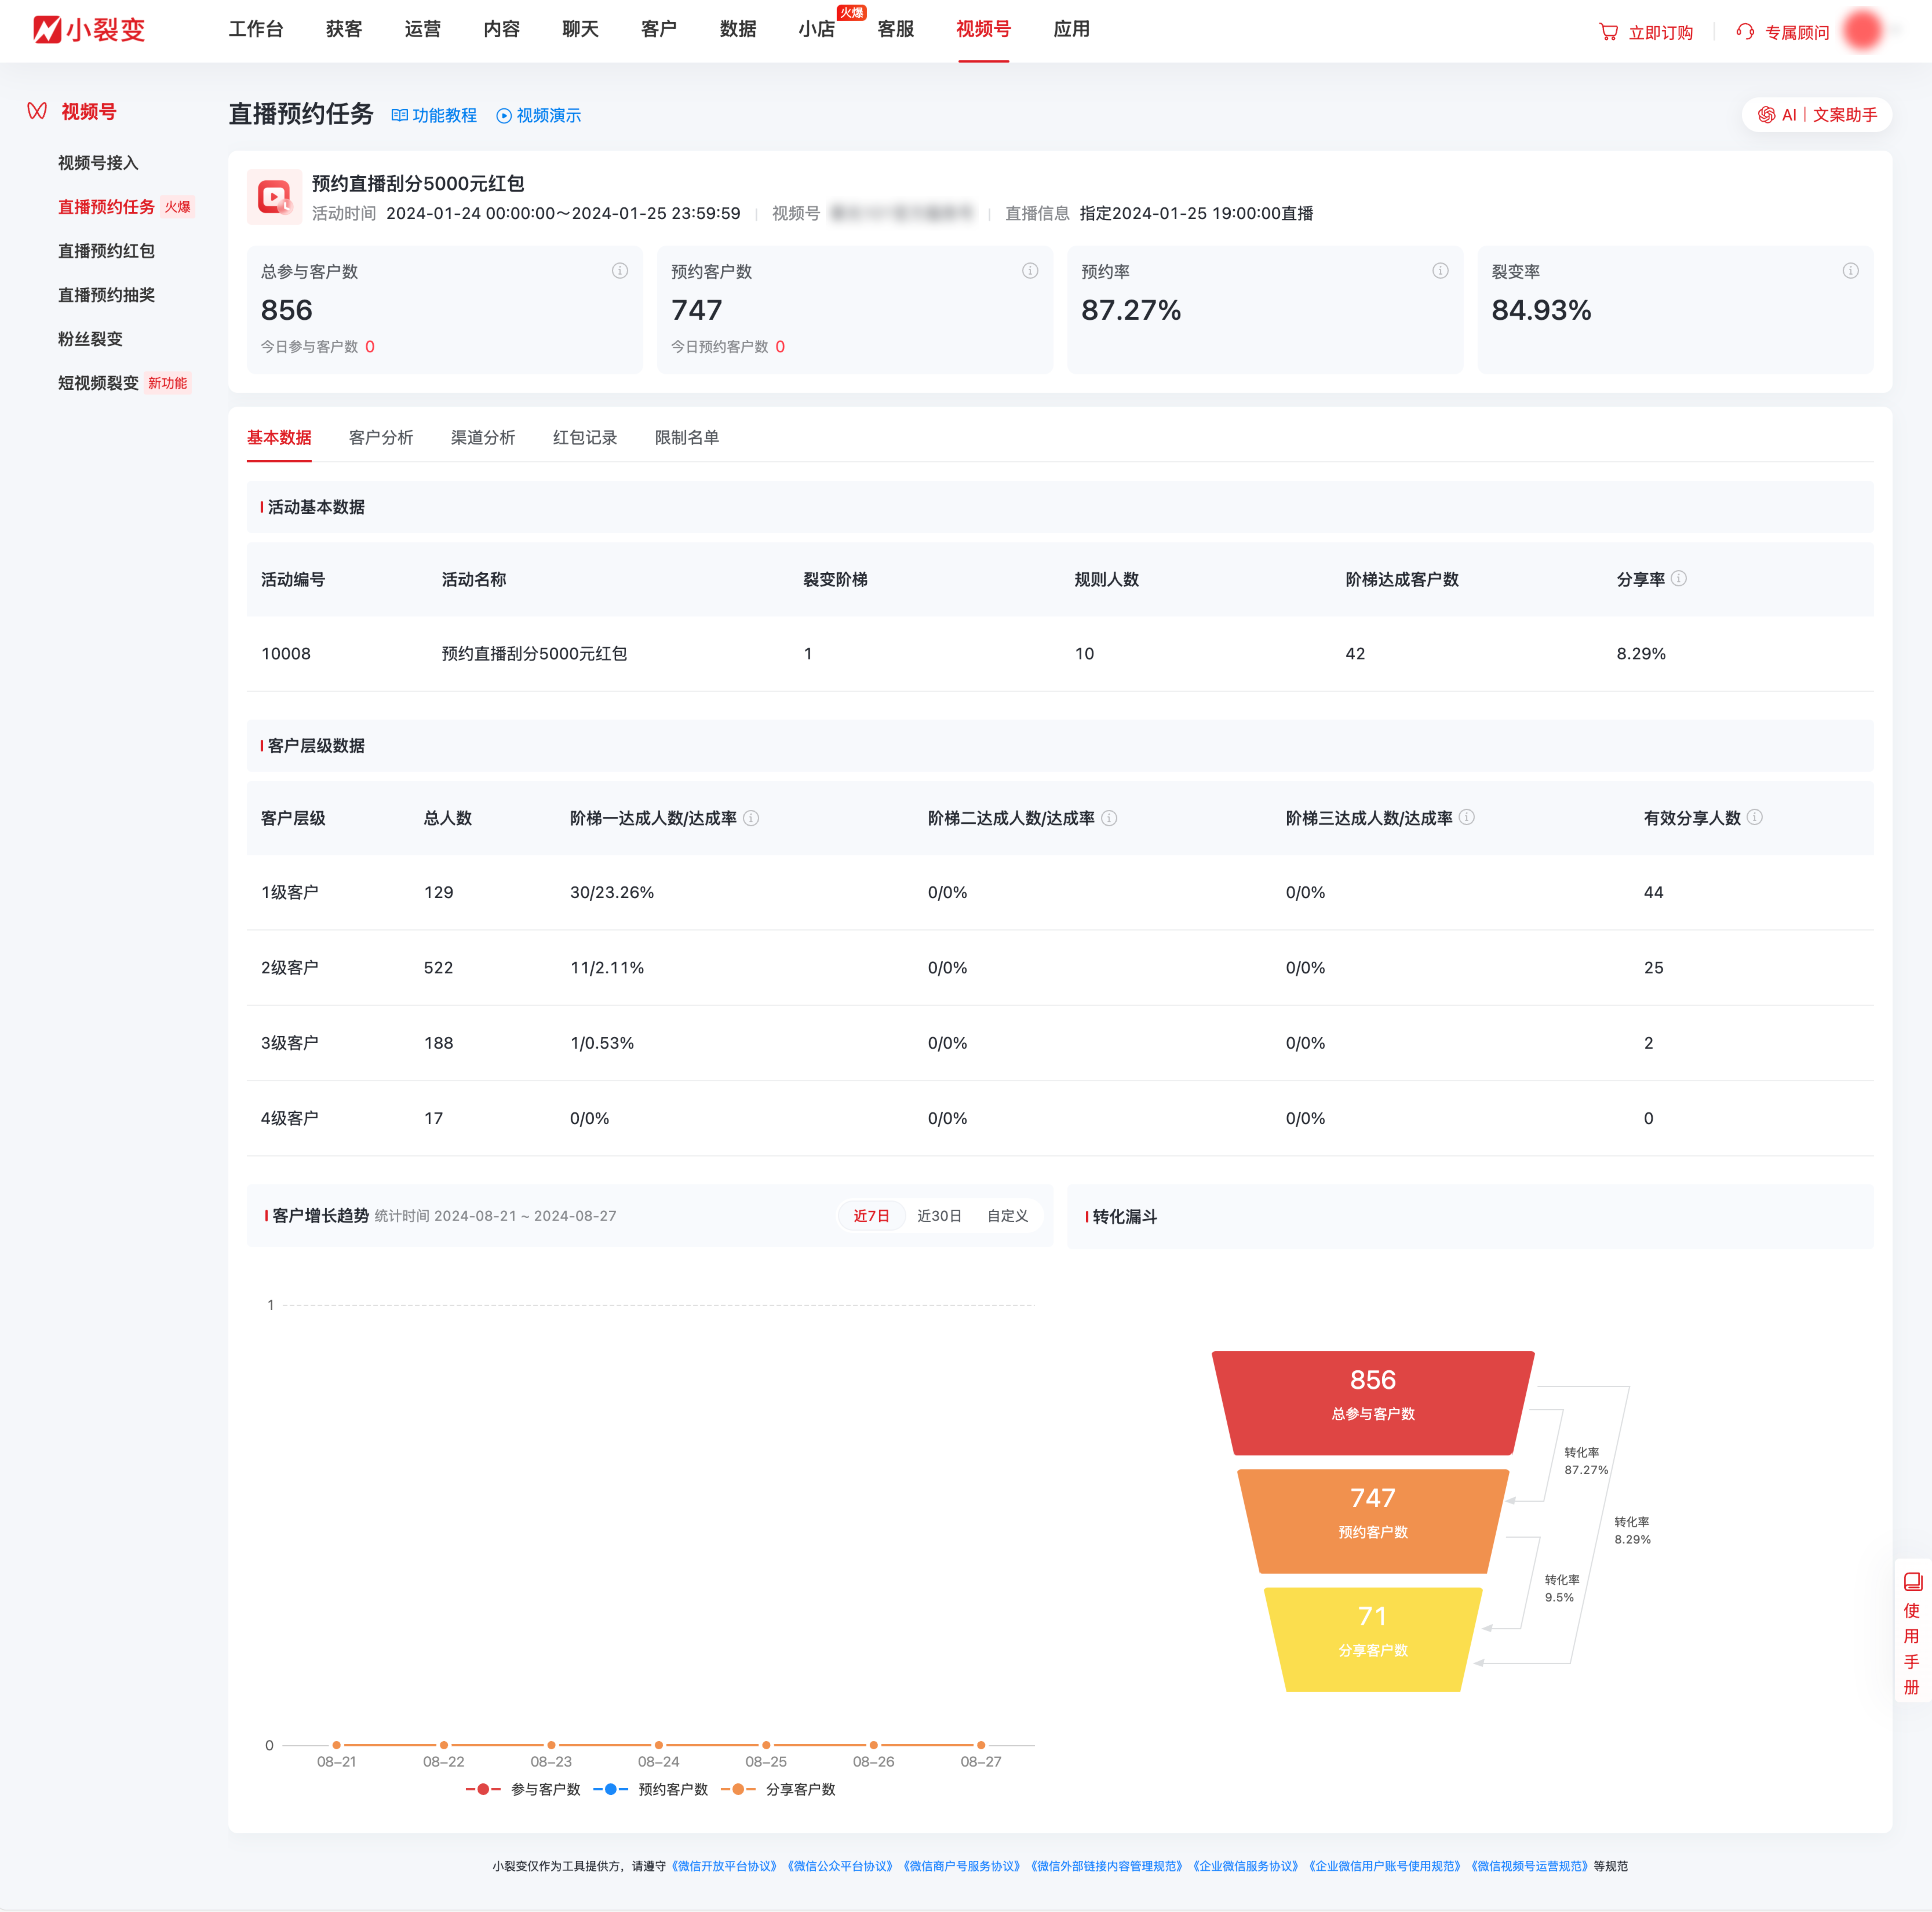Click 08-27 data point on trend chart
1932x1912 pixels.
click(x=981, y=1745)
